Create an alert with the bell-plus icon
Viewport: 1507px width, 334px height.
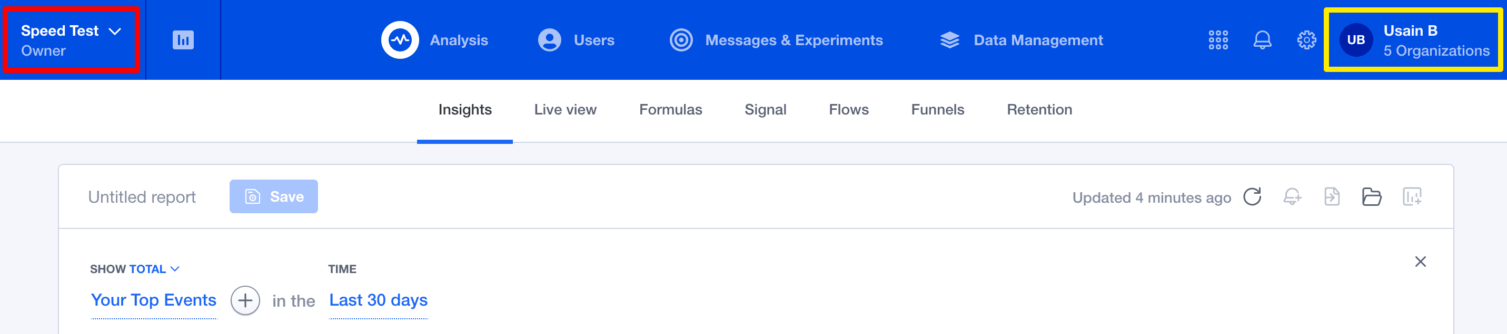(x=1292, y=197)
